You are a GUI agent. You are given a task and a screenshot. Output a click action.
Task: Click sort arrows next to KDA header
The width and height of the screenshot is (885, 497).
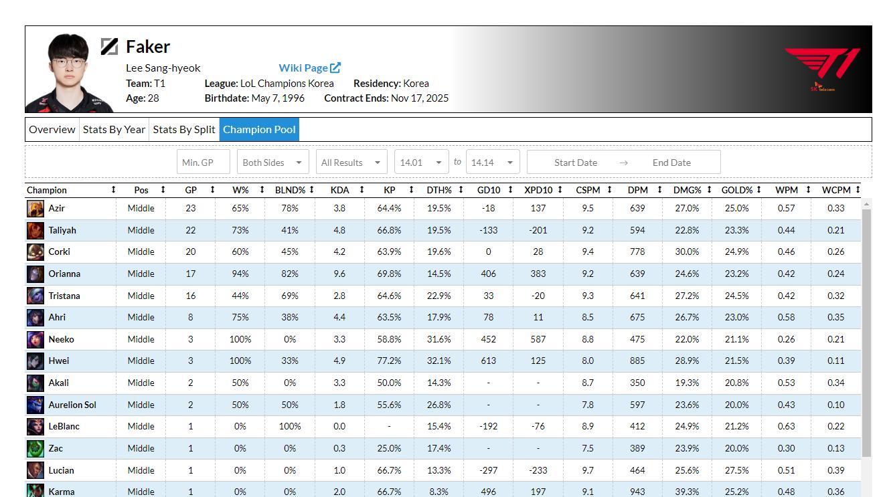click(361, 190)
